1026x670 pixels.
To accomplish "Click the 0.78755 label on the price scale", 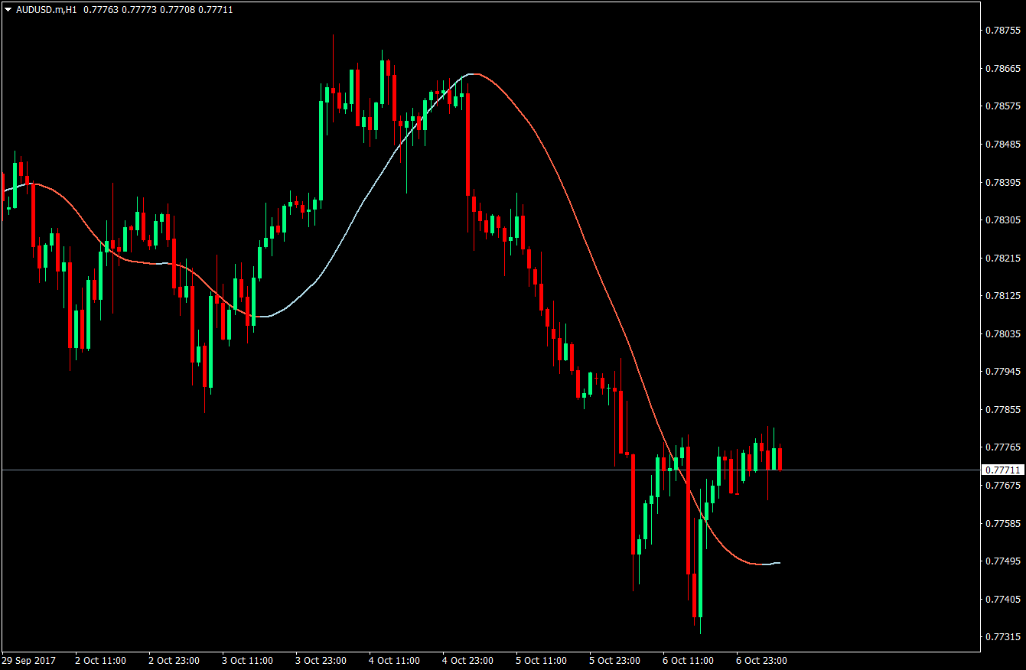I will 1002,31.
